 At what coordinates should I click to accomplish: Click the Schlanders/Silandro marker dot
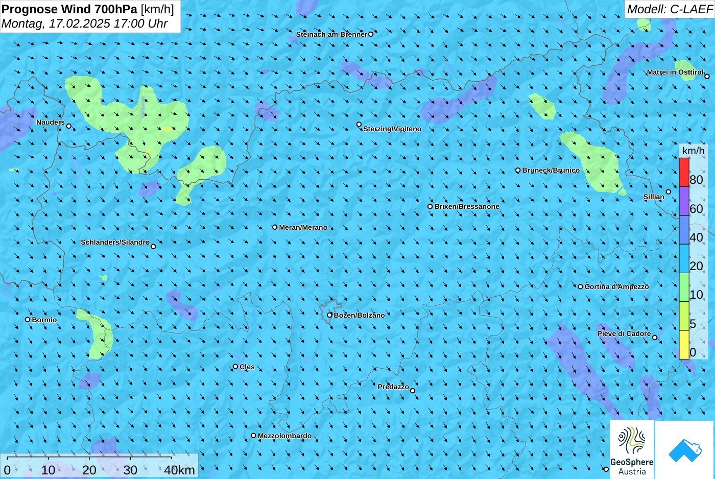pyautogui.click(x=153, y=247)
